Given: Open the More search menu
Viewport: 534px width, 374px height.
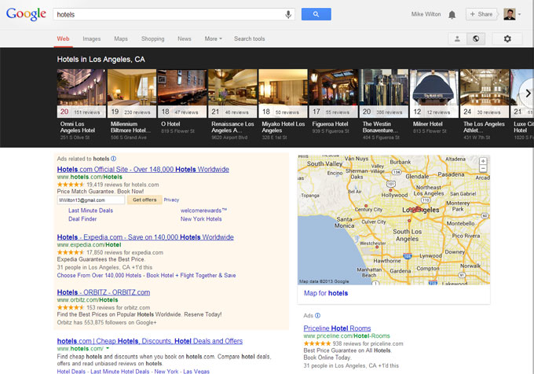Looking at the screenshot, I should click(213, 38).
